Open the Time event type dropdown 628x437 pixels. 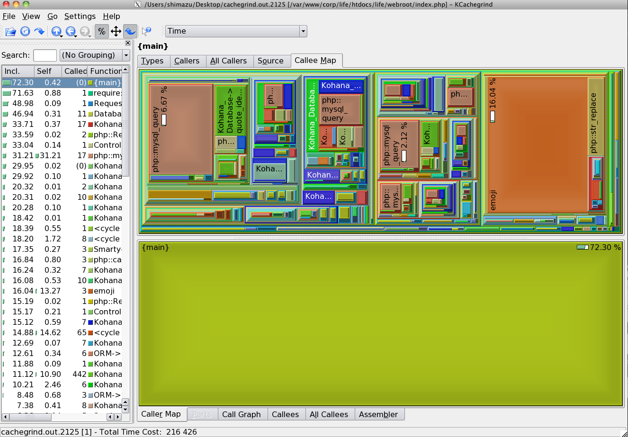point(236,31)
